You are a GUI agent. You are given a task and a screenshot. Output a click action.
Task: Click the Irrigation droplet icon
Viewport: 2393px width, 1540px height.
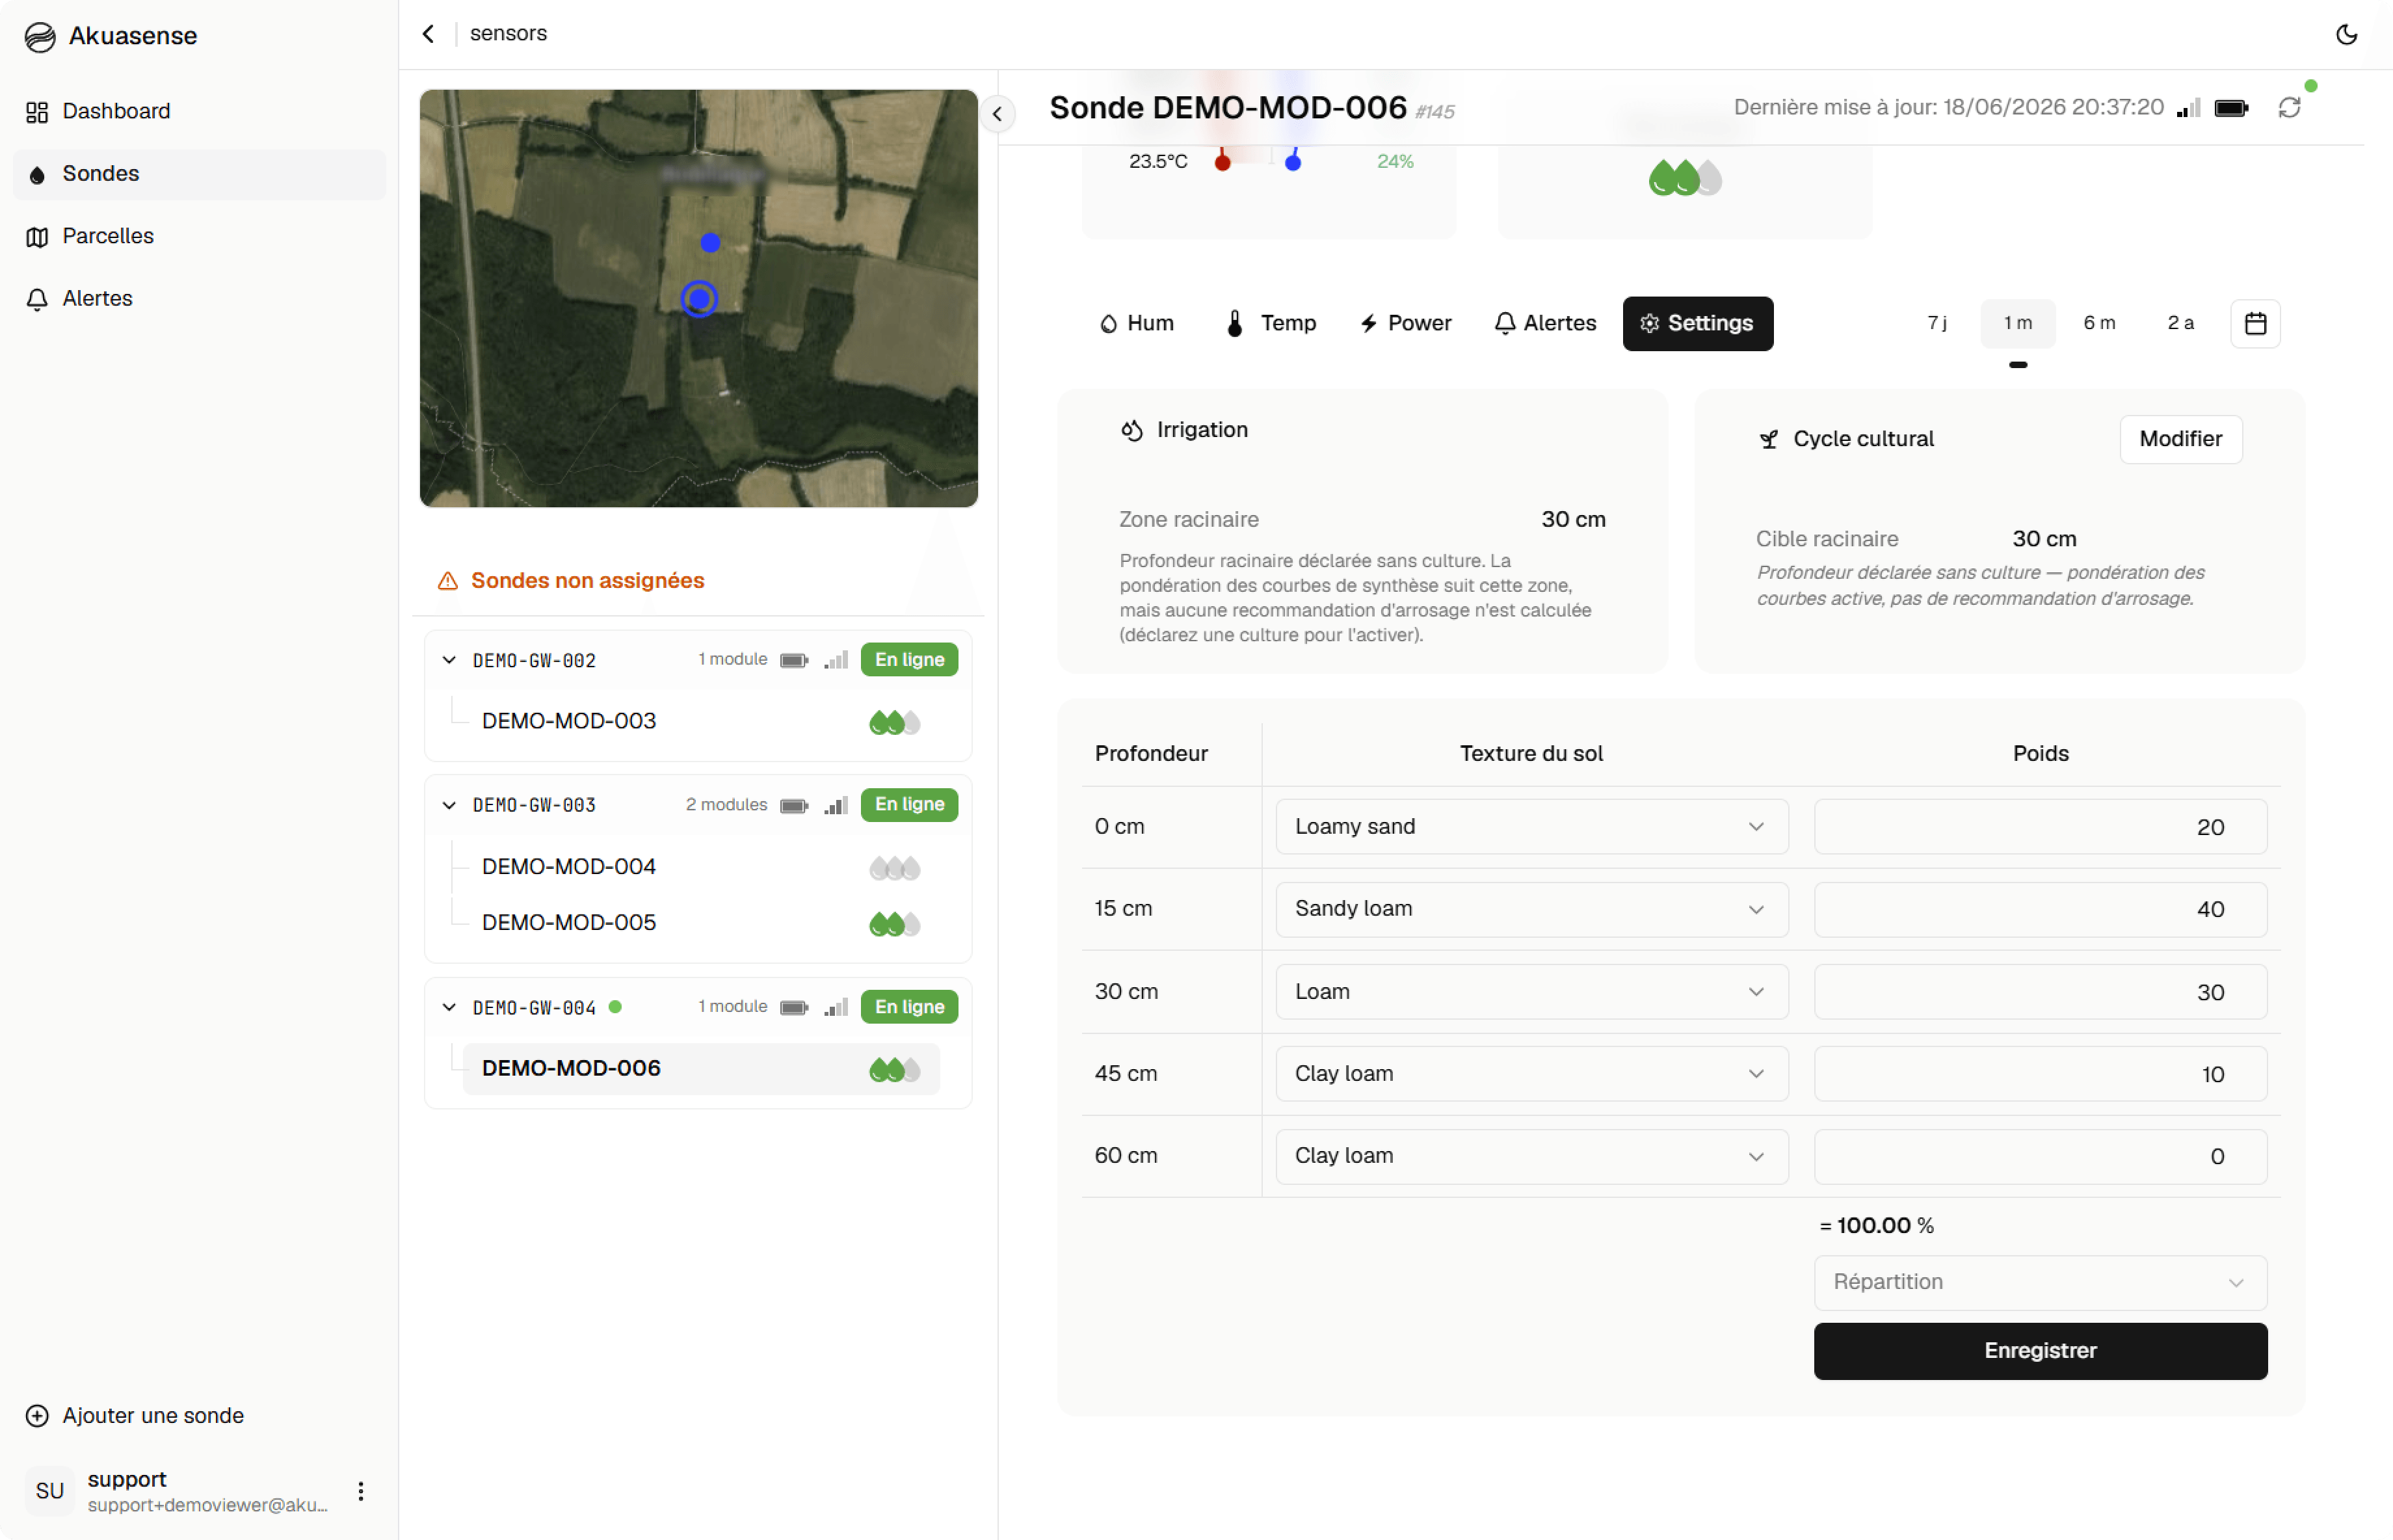pos(1131,430)
